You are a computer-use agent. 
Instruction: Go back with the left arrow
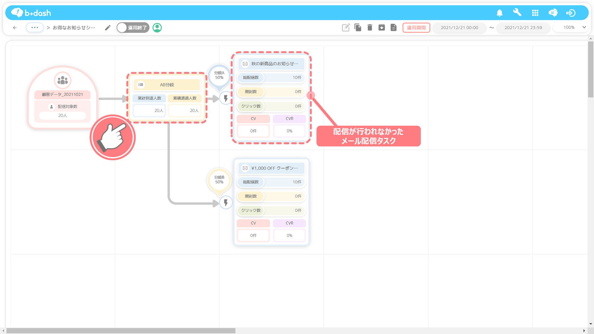point(15,28)
